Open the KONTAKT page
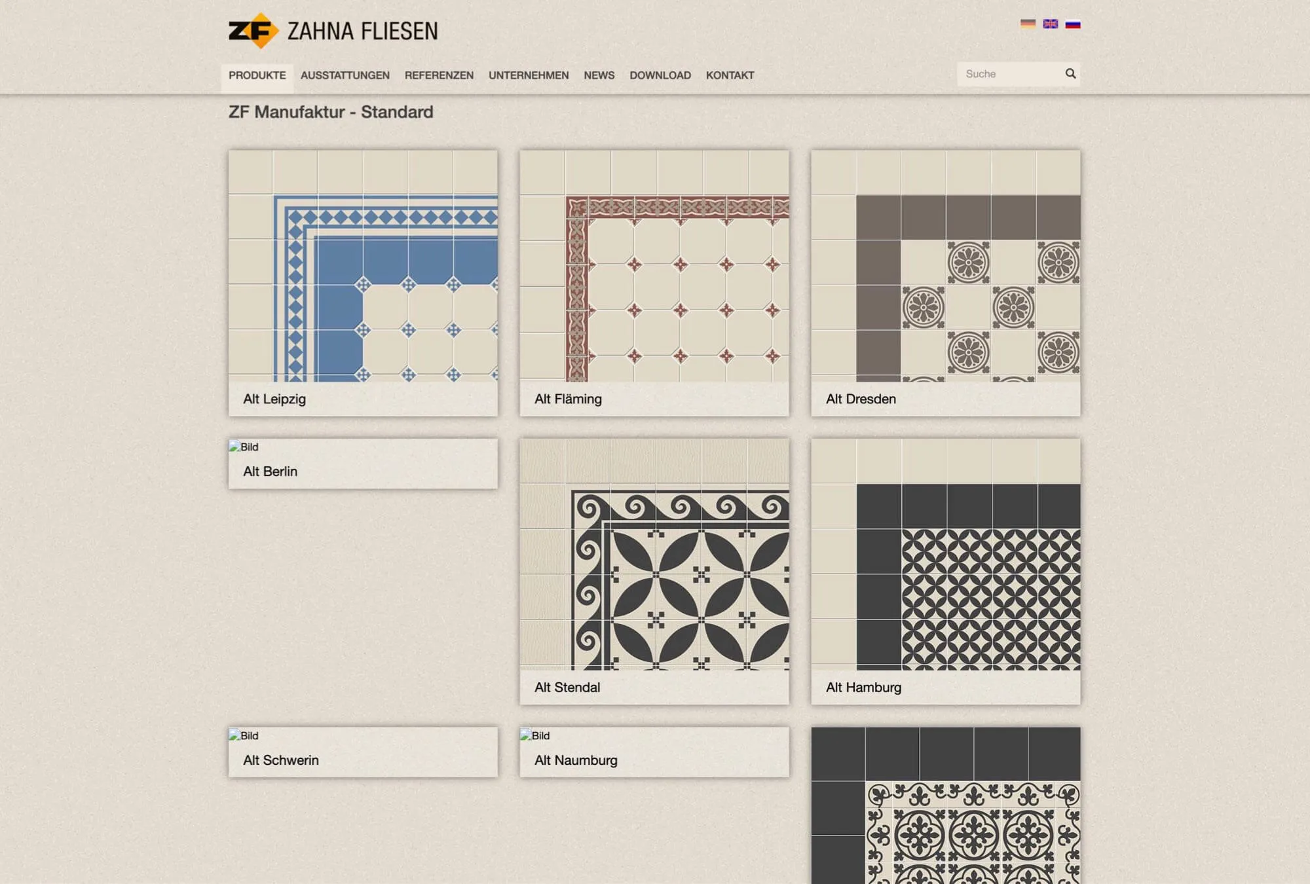 [730, 75]
